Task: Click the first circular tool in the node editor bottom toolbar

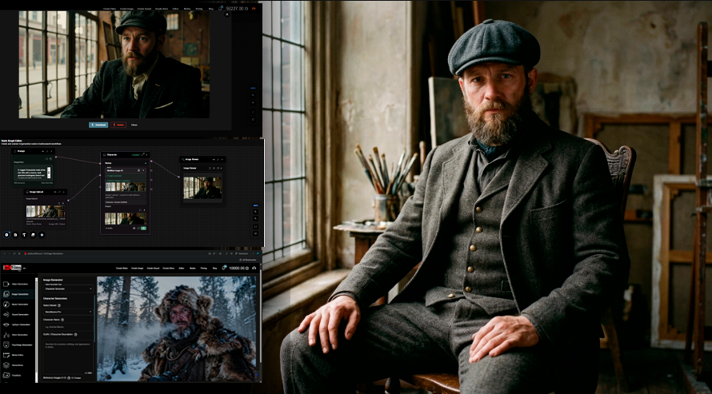Action: tap(7, 235)
